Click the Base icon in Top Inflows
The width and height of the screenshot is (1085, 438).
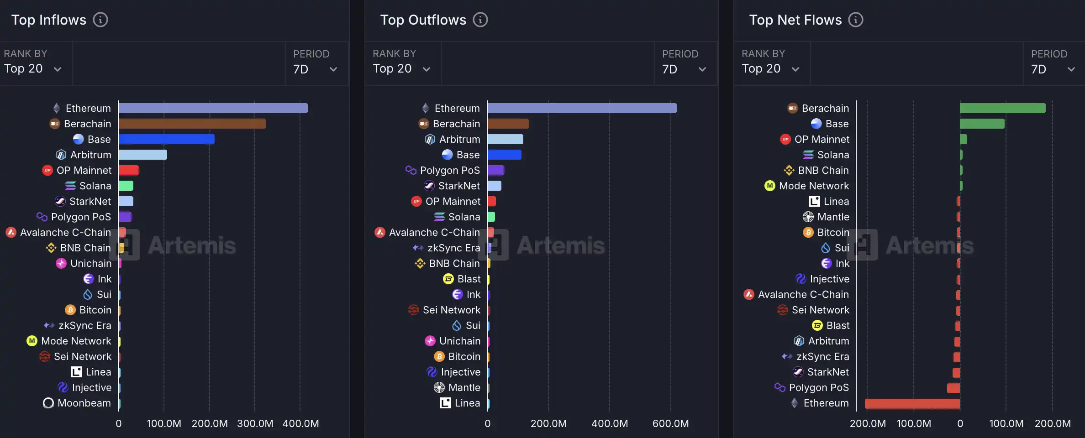(x=79, y=139)
